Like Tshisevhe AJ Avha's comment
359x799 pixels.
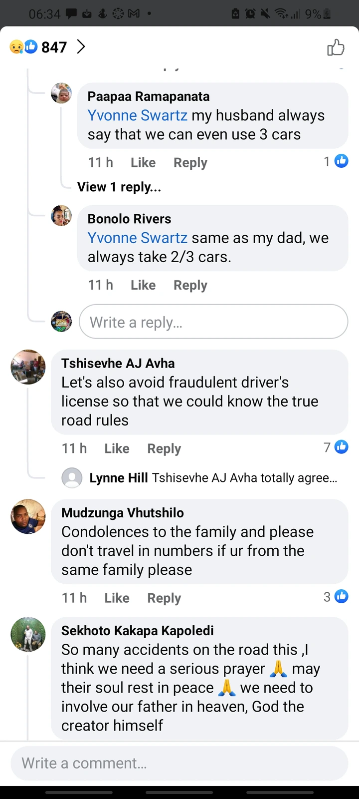coord(117,448)
